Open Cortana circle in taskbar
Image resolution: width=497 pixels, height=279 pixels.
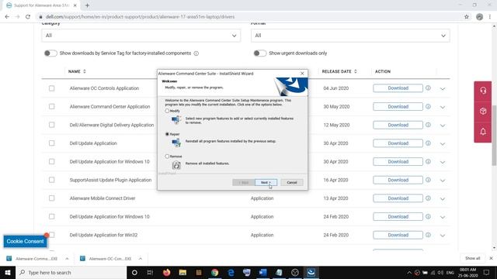[134, 272]
